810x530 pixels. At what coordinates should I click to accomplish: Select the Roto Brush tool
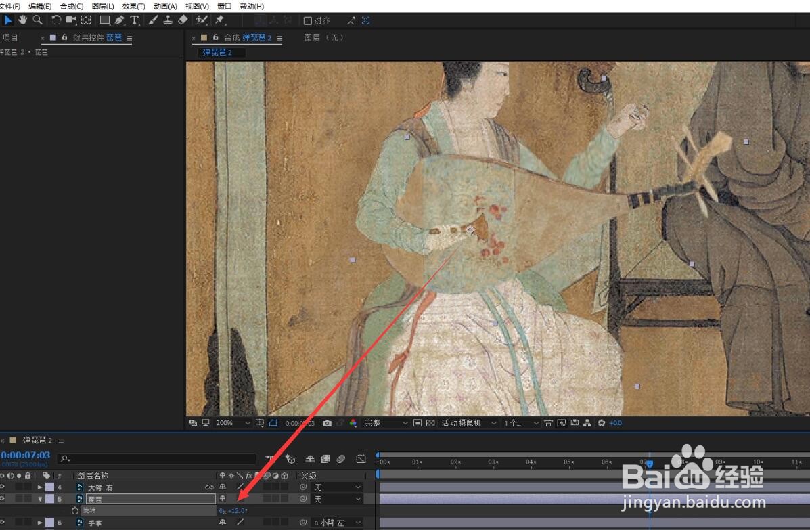(x=202, y=20)
